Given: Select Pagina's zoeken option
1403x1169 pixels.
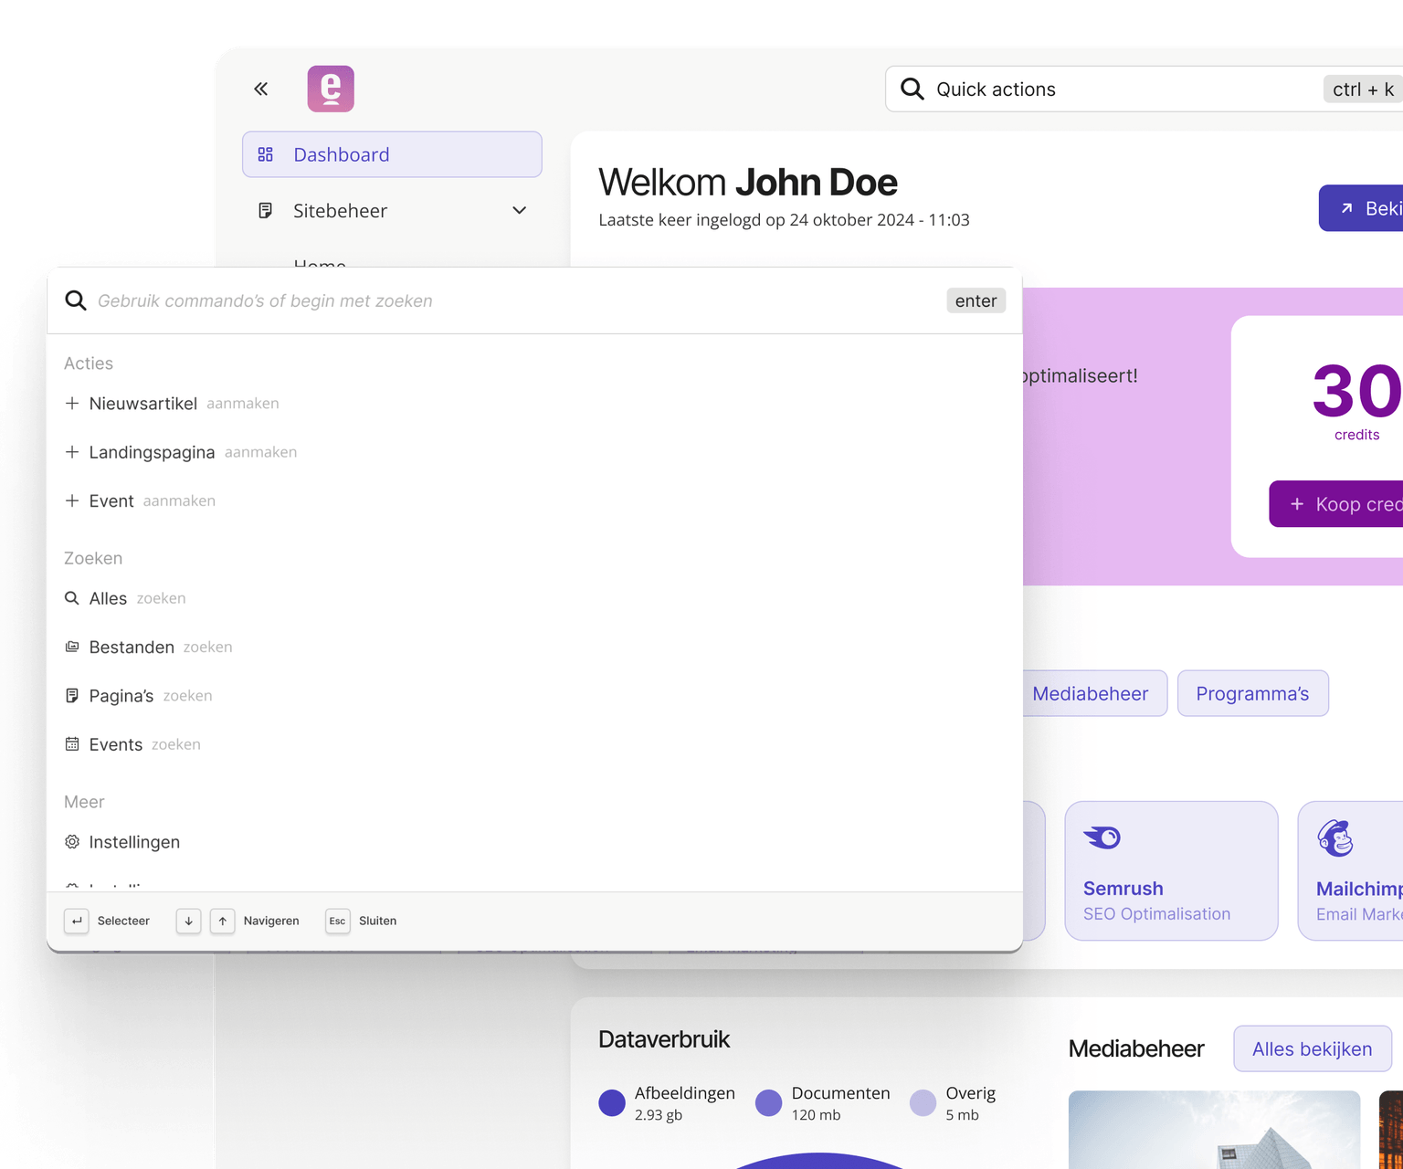Looking at the screenshot, I should click(121, 696).
